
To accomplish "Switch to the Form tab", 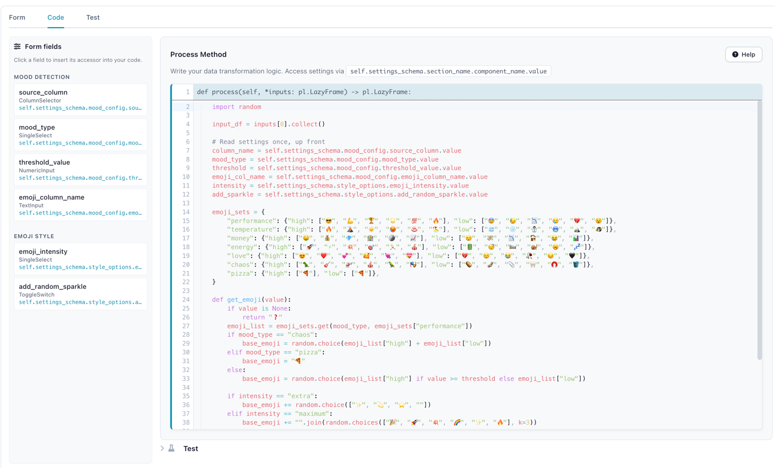I will point(17,17).
